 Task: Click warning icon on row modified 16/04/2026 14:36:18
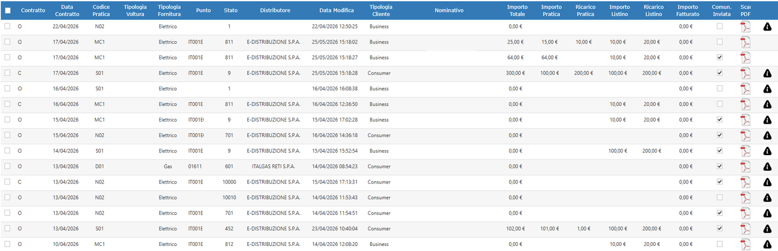point(767,136)
